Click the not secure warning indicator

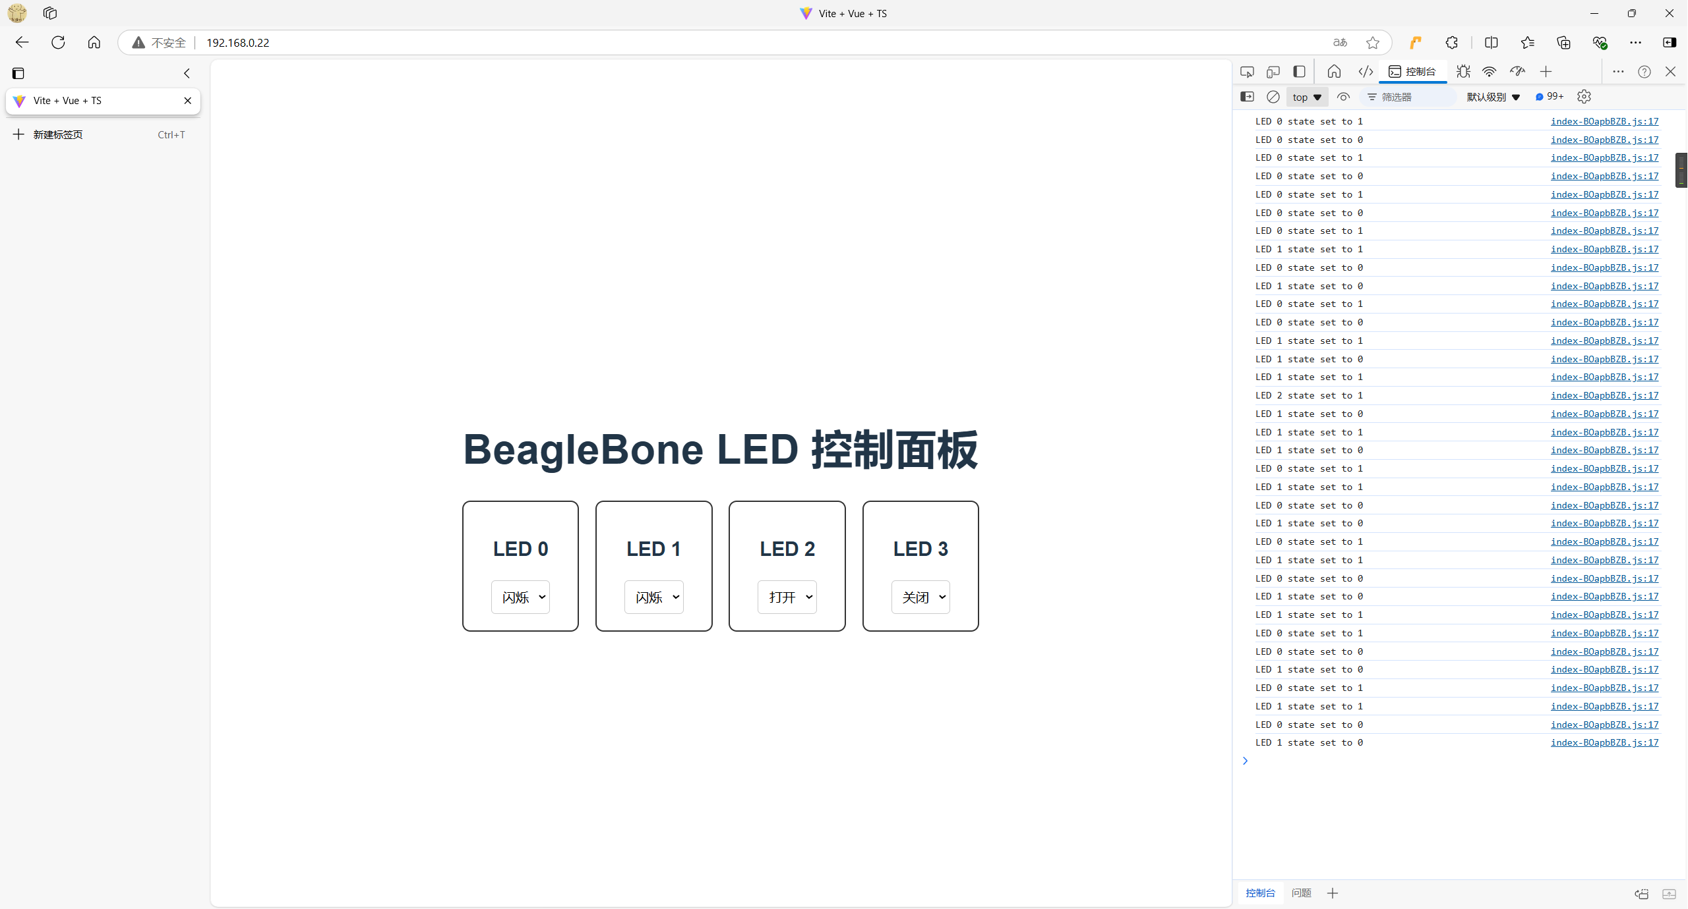point(159,43)
